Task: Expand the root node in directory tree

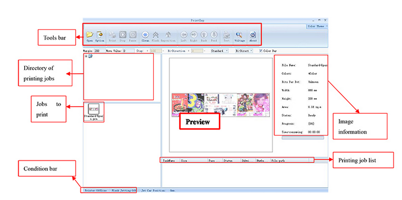Action: point(86,56)
